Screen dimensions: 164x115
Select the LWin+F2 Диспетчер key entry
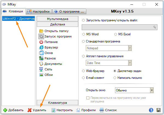pos(19,19)
